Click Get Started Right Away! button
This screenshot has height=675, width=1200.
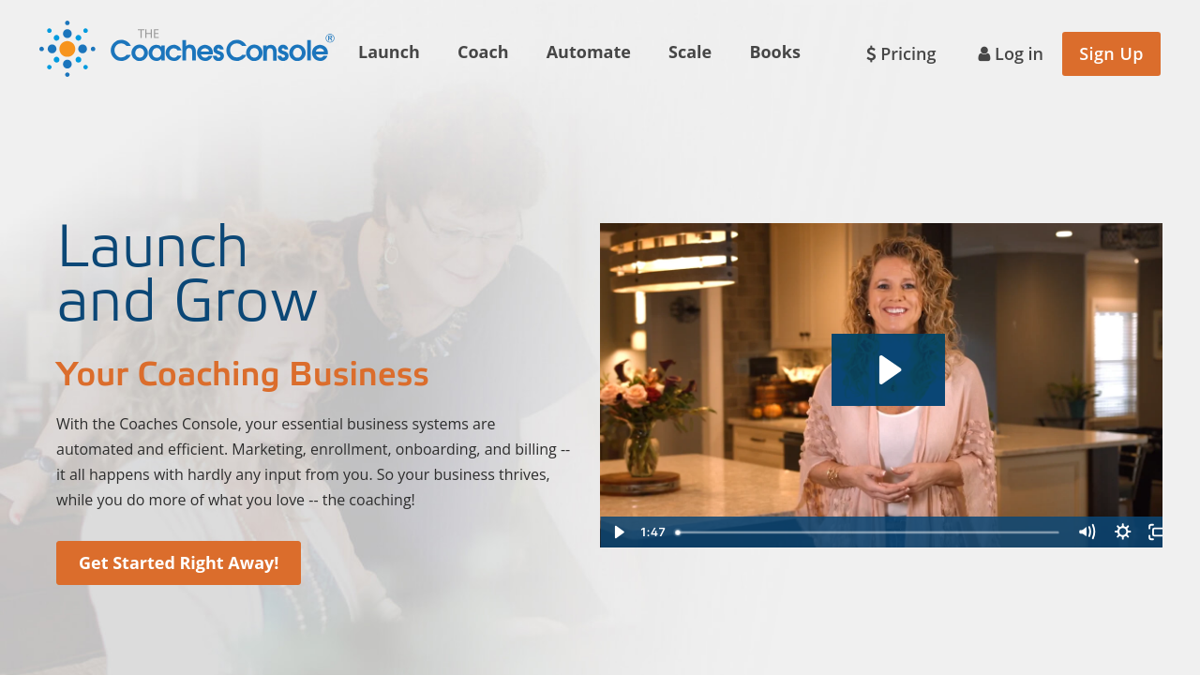(x=178, y=562)
